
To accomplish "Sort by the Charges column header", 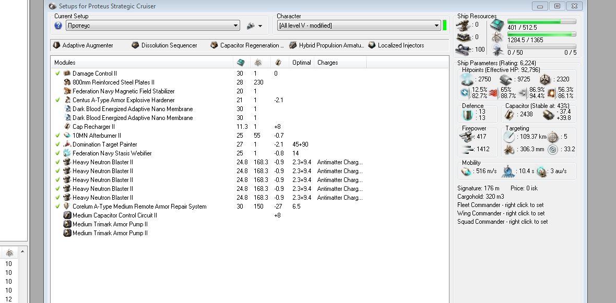I will tap(340, 63).
